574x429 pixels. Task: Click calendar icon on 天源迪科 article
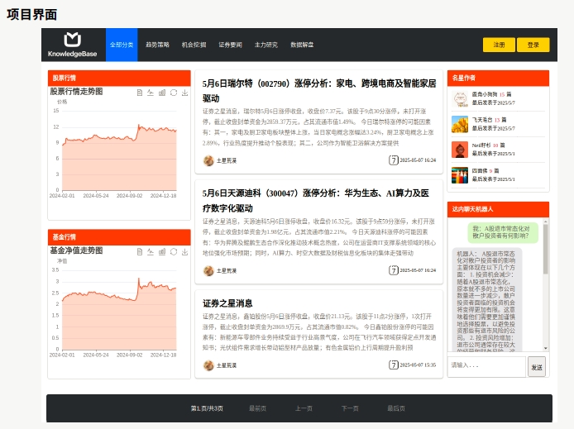[393, 270]
